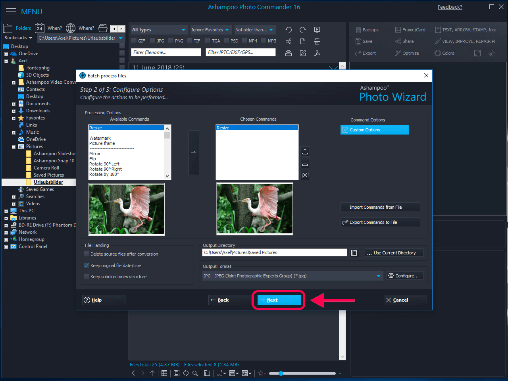Toggle the GIF file type filter
Screen dimensions: 508x381
[134, 41]
